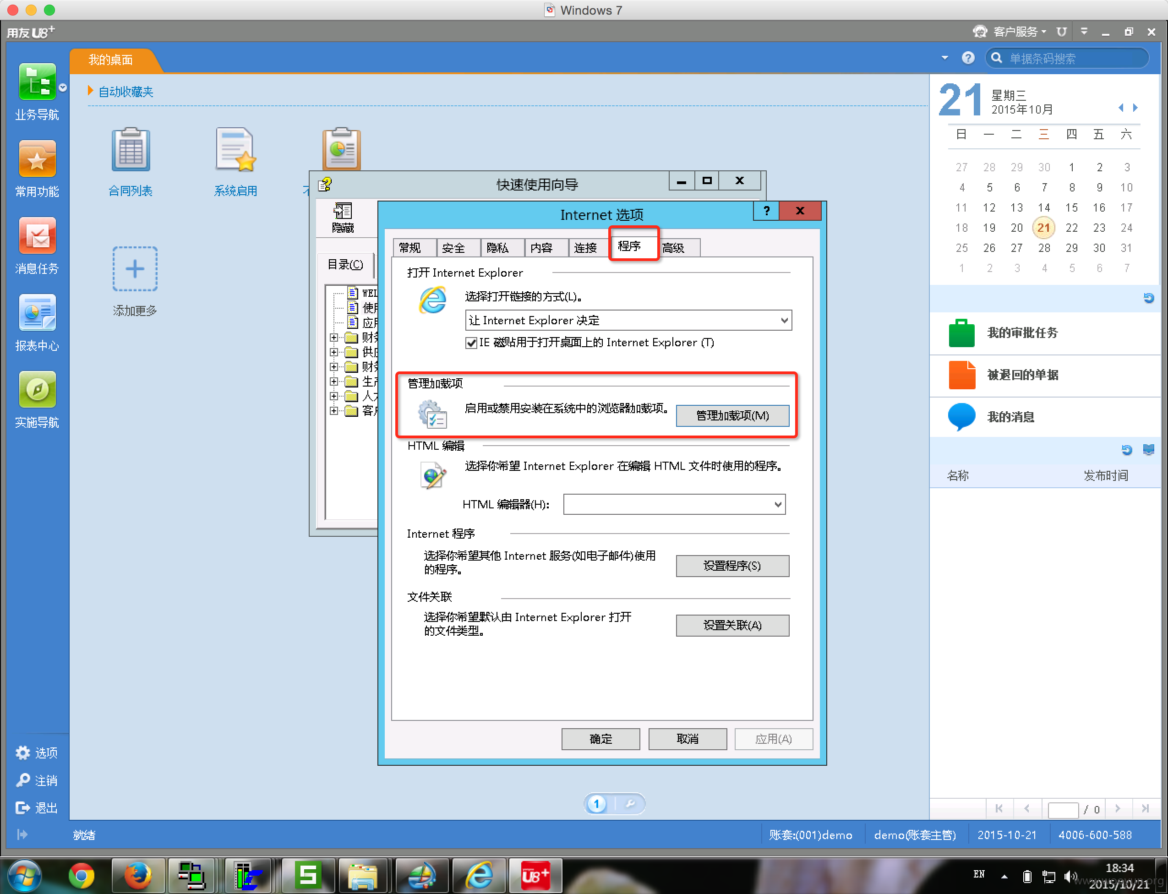Click 注销 in the sidebar
Screen dimensions: 1168x894
pyautogui.click(x=36, y=780)
